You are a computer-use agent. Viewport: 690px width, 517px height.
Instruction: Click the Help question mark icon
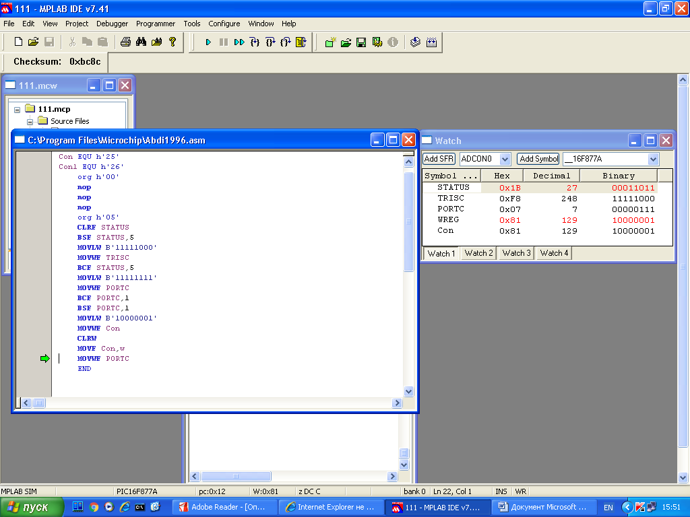coord(172,42)
